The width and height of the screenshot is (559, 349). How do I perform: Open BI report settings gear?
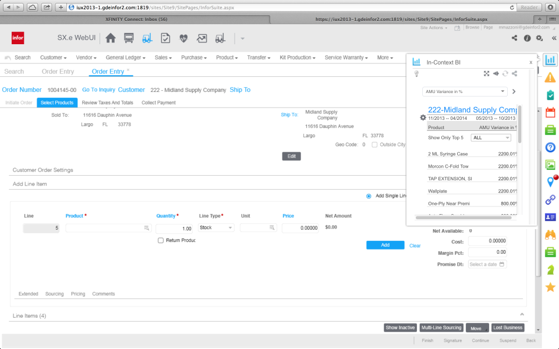coord(423,117)
